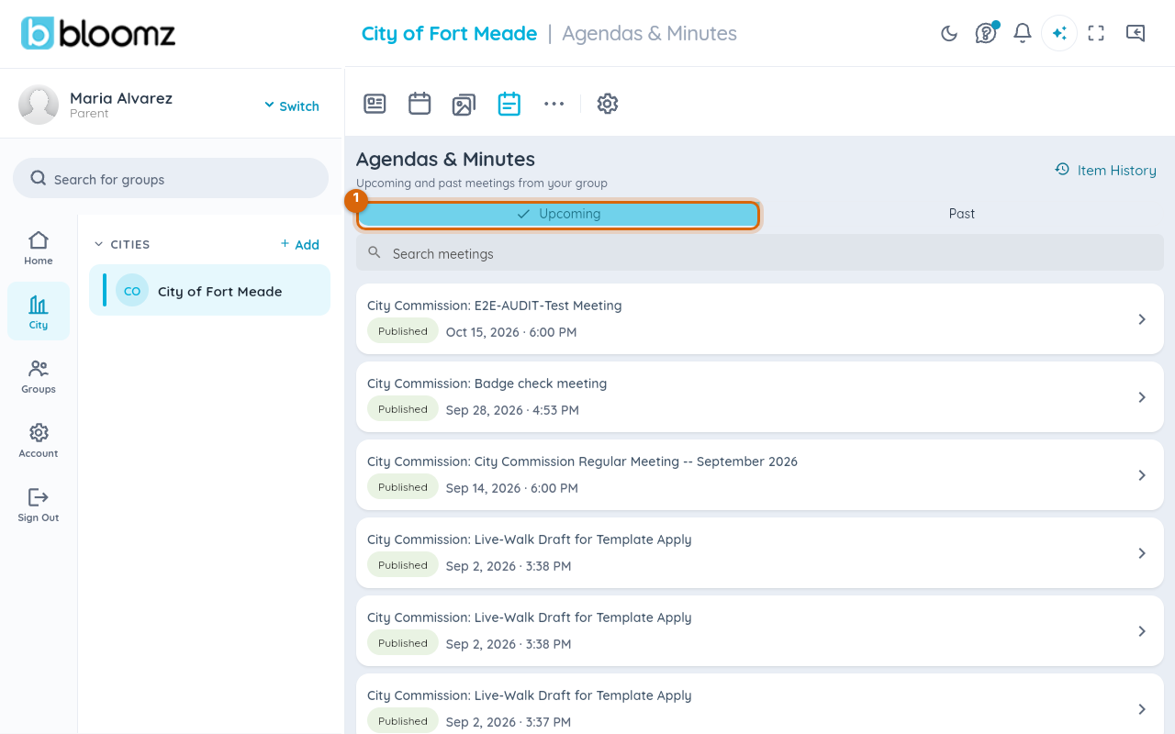Click Published badge on Oct 15 meeting
Screen dimensions: 1175x734
coord(403,331)
